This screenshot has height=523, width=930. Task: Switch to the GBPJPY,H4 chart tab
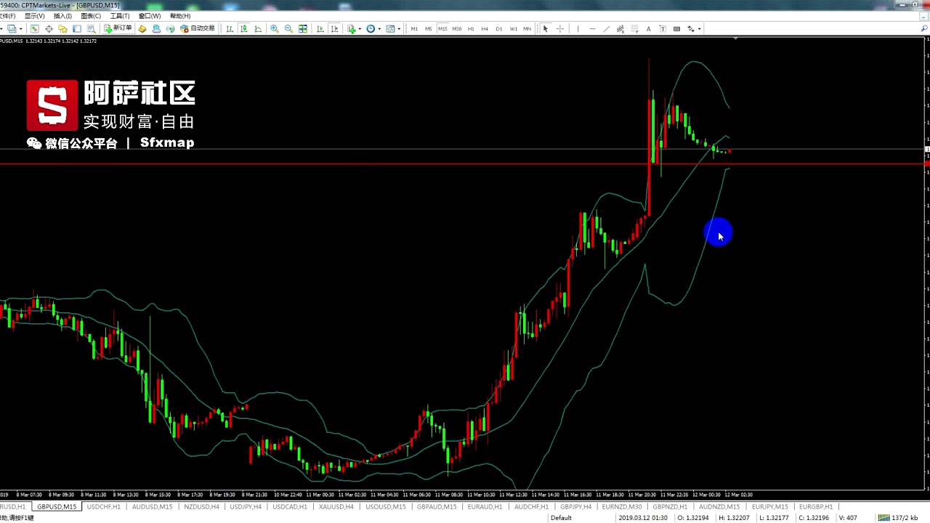coord(575,506)
